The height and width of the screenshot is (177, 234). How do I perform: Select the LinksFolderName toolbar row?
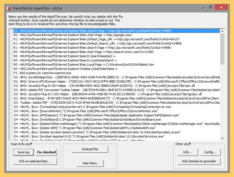tap(115, 69)
